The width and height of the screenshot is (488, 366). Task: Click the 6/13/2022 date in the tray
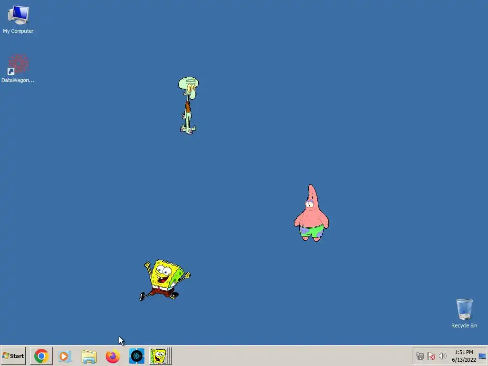464,360
